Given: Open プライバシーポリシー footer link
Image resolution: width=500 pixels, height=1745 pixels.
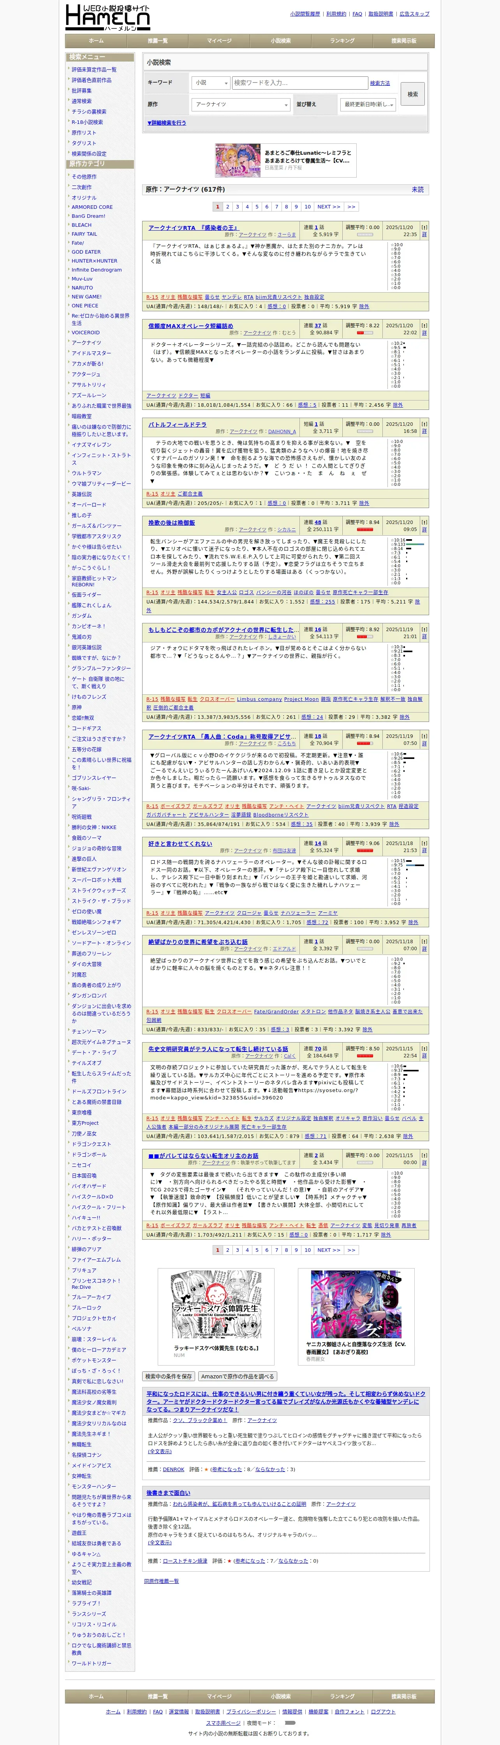Looking at the screenshot, I should [x=251, y=1711].
